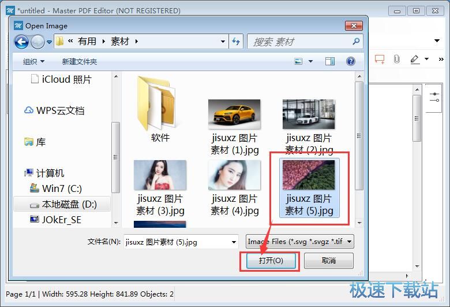Show more toolbar items via double chevron
The width and height of the screenshot is (450, 307).
click(441, 60)
